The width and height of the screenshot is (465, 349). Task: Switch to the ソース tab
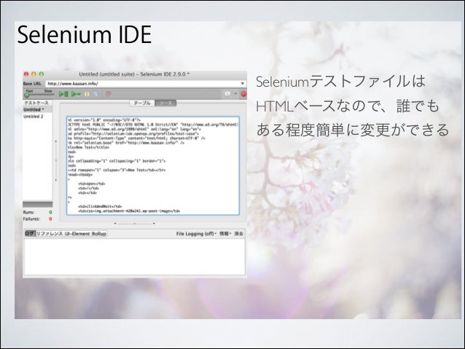(x=165, y=103)
